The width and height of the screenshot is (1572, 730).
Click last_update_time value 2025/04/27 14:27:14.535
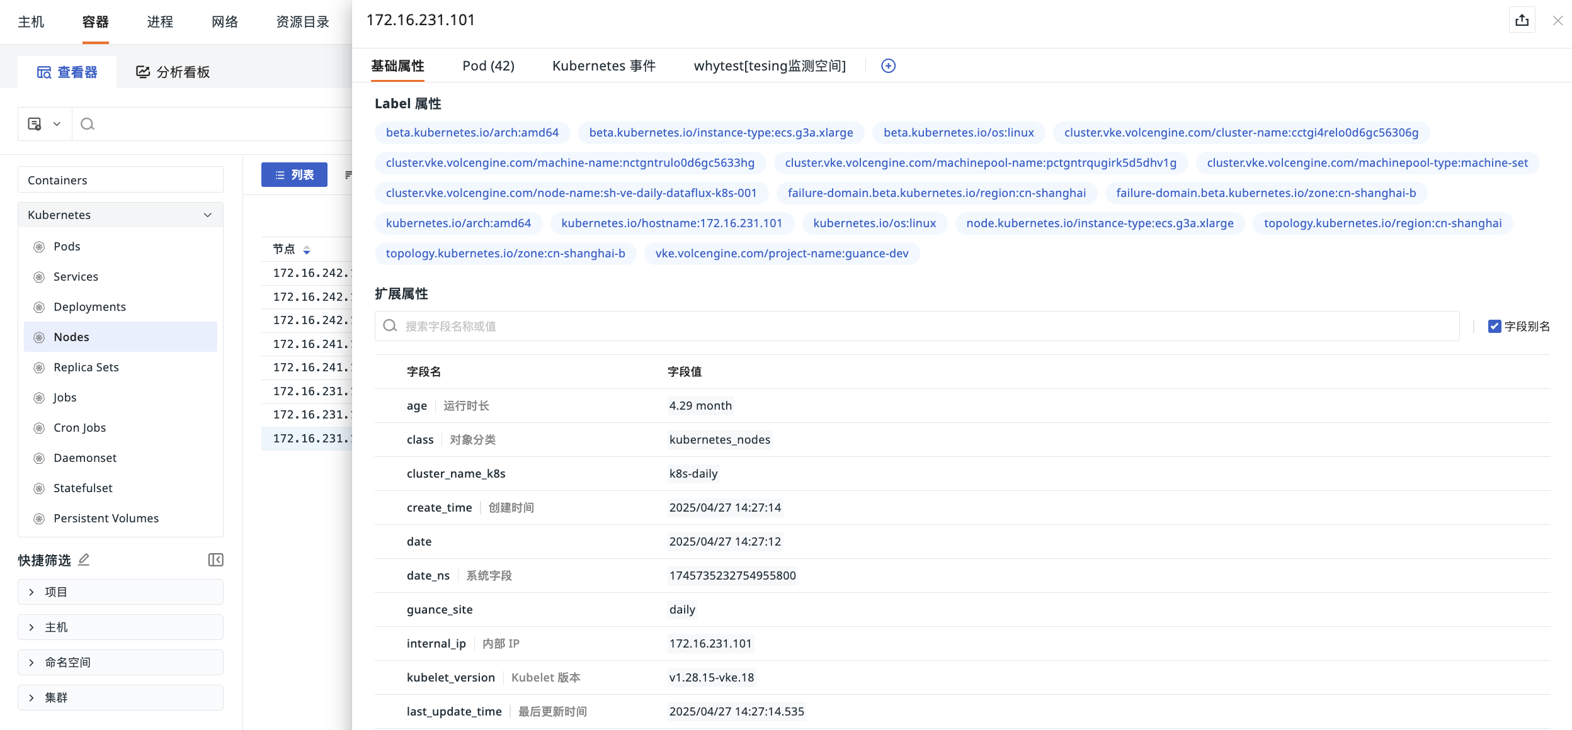point(736,712)
